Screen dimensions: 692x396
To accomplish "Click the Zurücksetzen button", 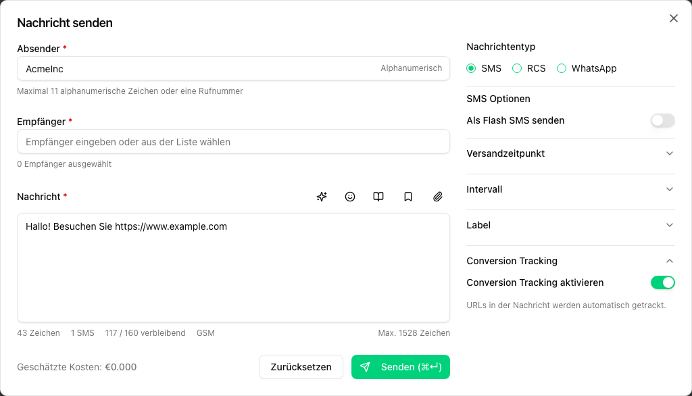I will (300, 367).
